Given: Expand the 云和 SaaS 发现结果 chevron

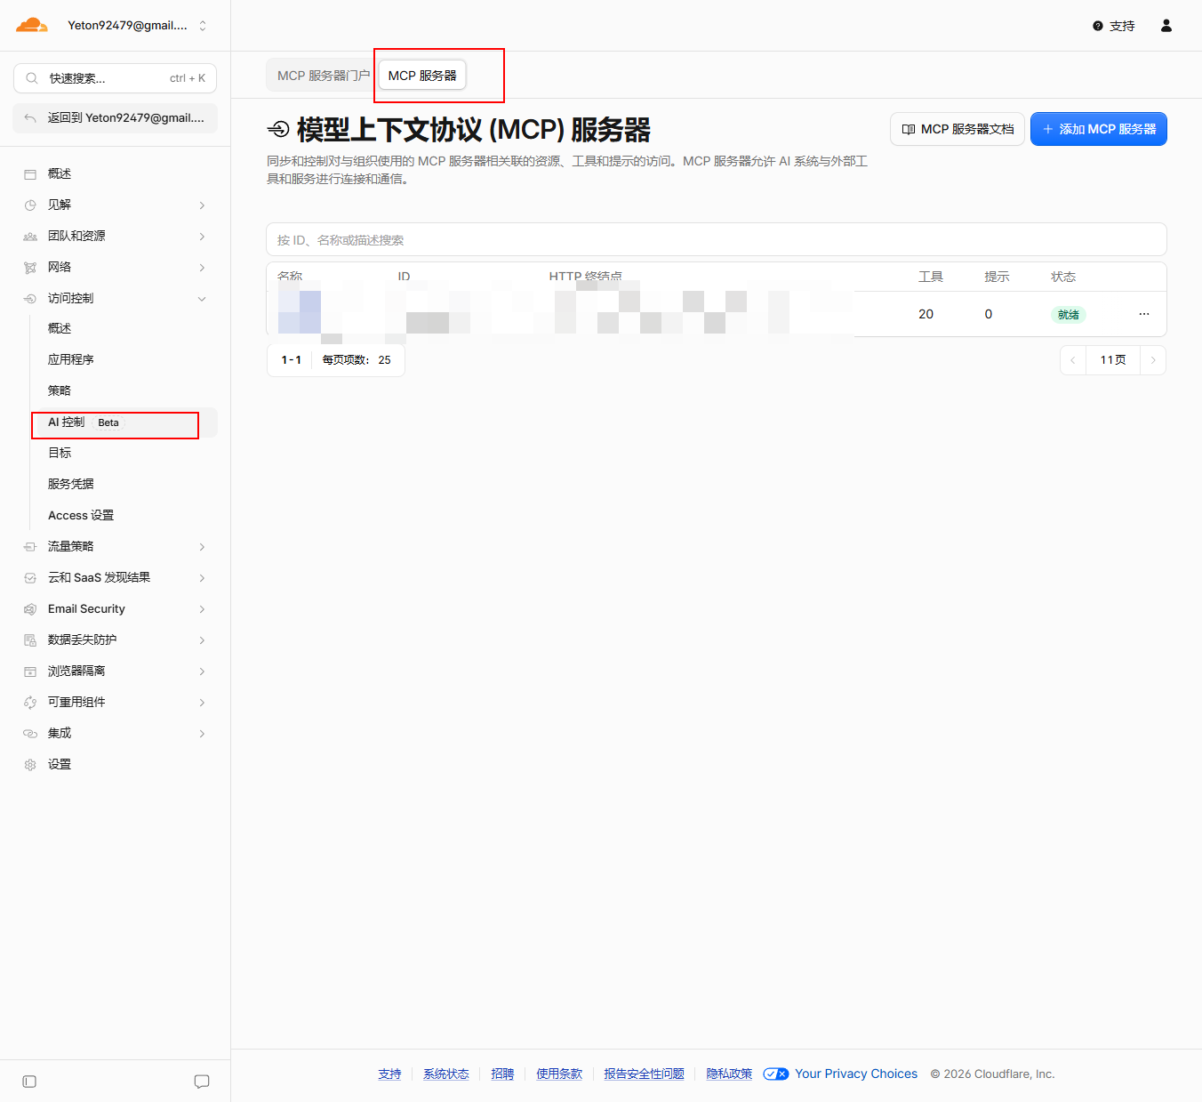Looking at the screenshot, I should coord(202,578).
